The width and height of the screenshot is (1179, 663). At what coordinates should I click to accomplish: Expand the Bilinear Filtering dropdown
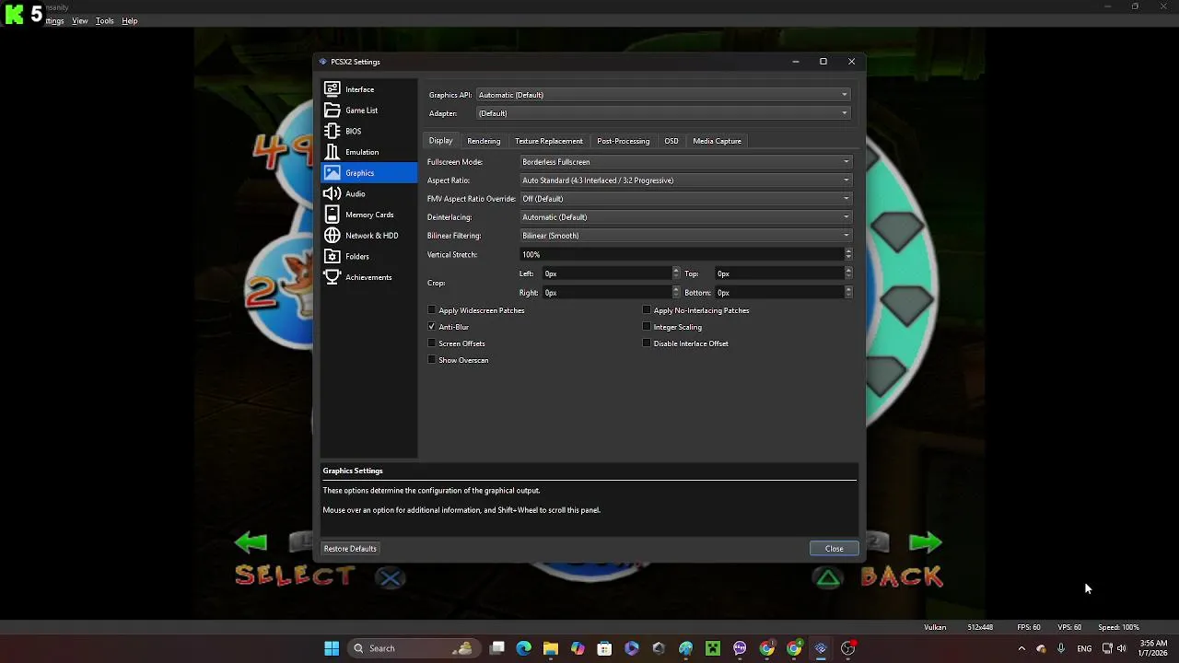click(686, 236)
